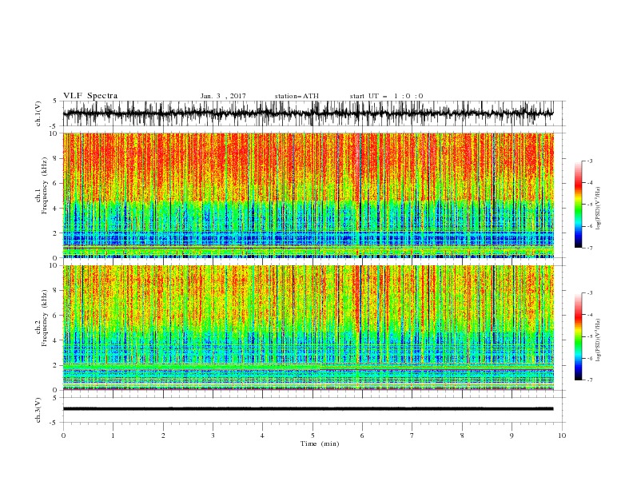
Task: Click time-axis tick label "9"
Action: click(x=512, y=435)
